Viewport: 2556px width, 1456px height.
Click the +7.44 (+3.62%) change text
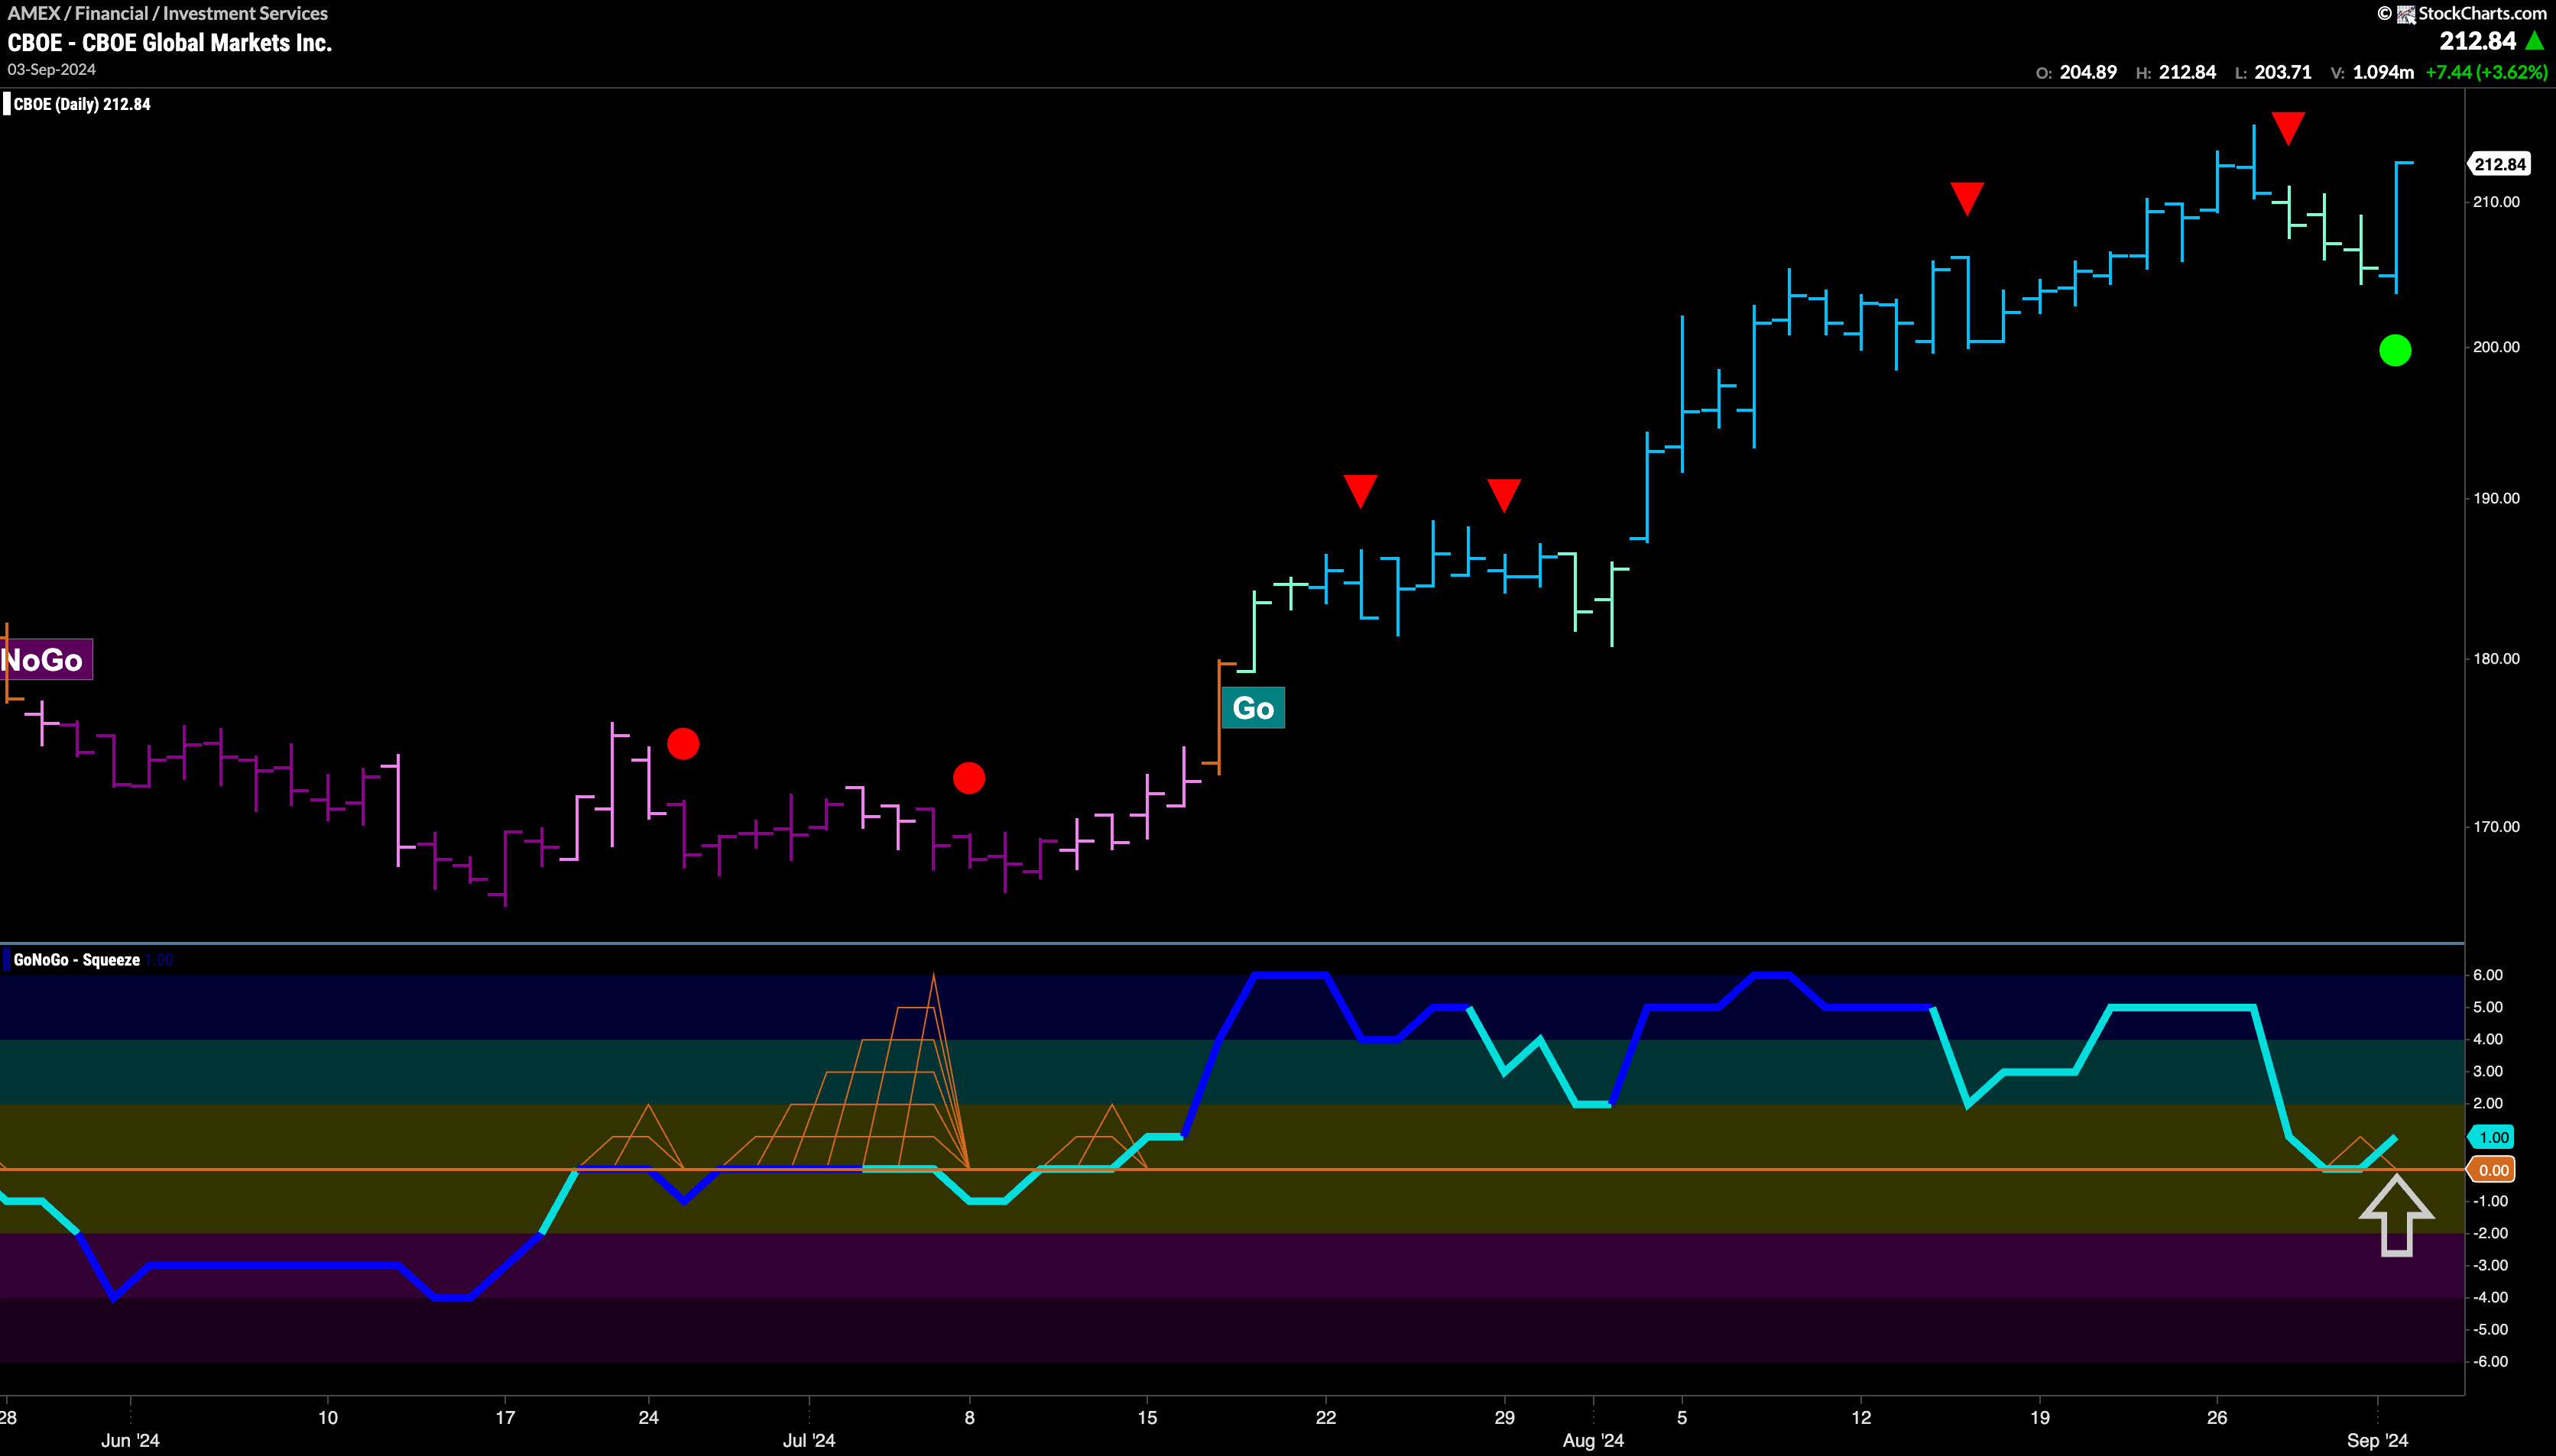tap(2486, 72)
